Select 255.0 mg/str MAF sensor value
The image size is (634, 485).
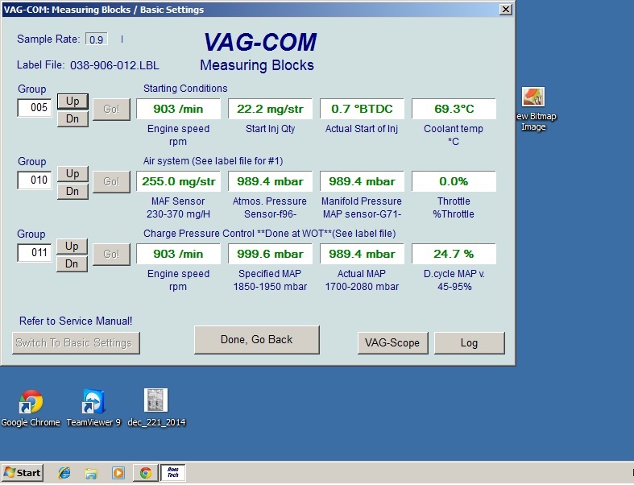(178, 181)
